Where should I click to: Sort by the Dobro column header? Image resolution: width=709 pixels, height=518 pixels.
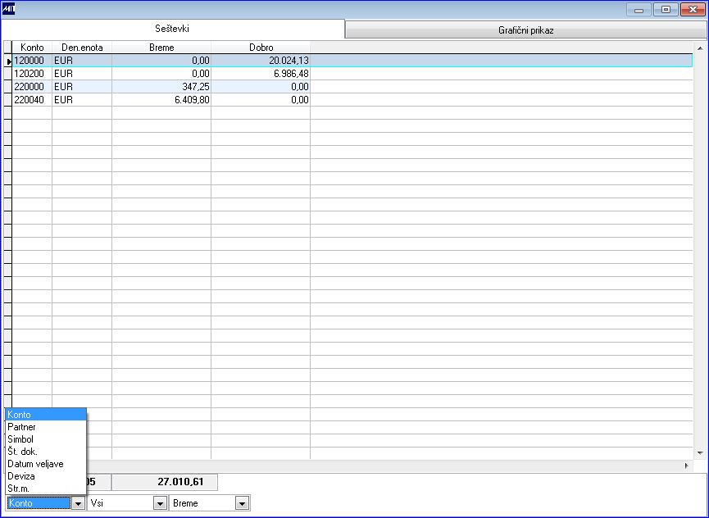click(261, 48)
